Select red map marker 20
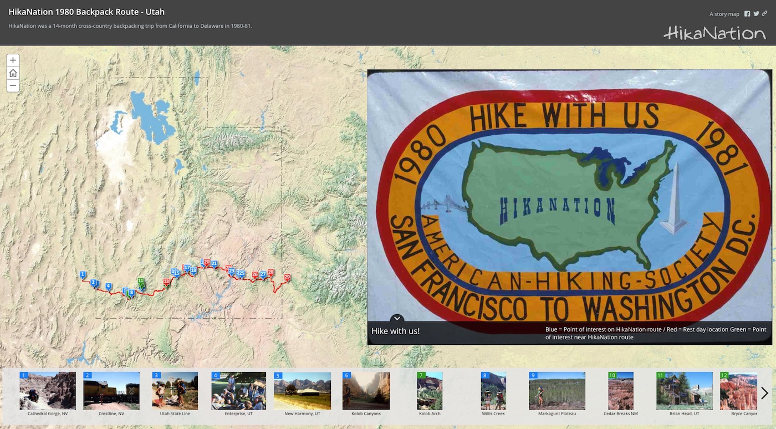The height and width of the screenshot is (429, 776). [207, 263]
